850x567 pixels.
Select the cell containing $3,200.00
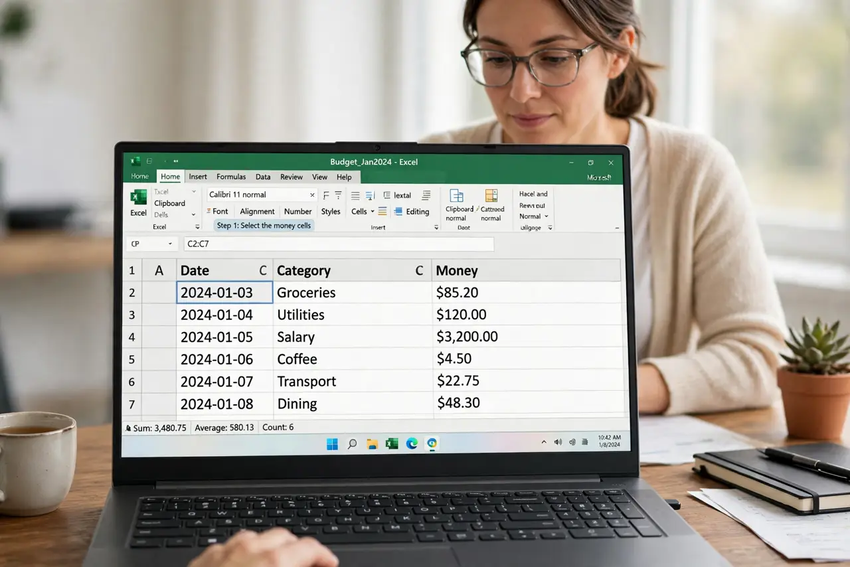[x=527, y=337]
